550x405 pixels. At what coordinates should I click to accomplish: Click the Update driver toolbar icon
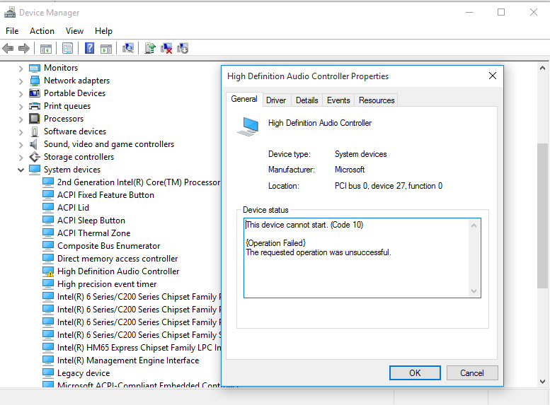[150, 48]
